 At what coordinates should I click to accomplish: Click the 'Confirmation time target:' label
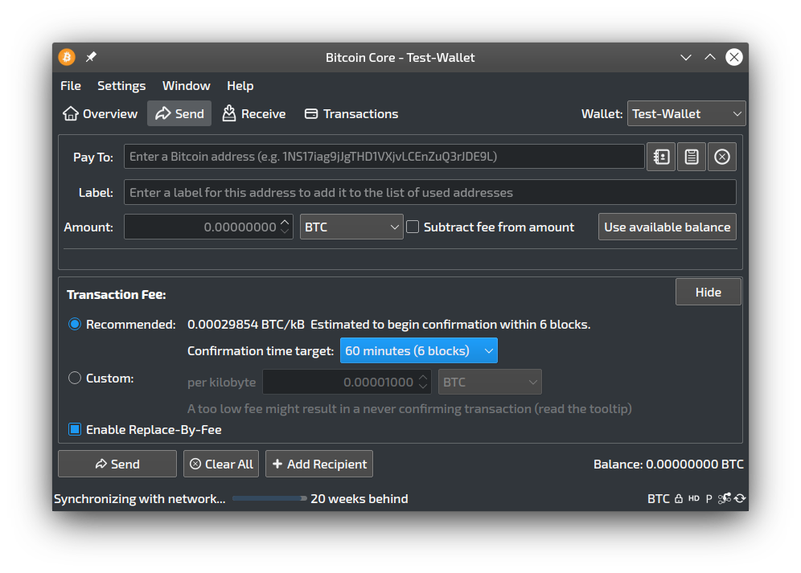tap(261, 351)
